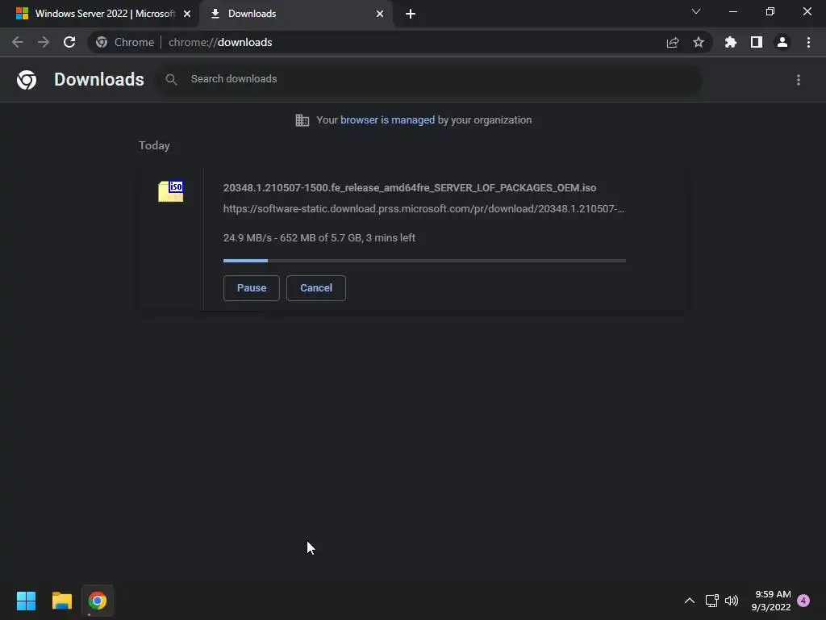Pause the ISO download
The width and height of the screenshot is (826, 620).
click(x=252, y=288)
